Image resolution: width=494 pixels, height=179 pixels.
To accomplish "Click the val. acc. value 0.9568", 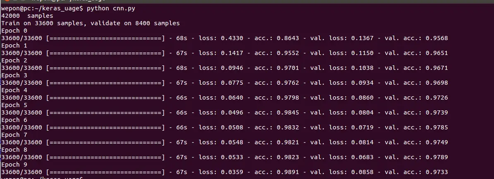I will pos(436,38).
